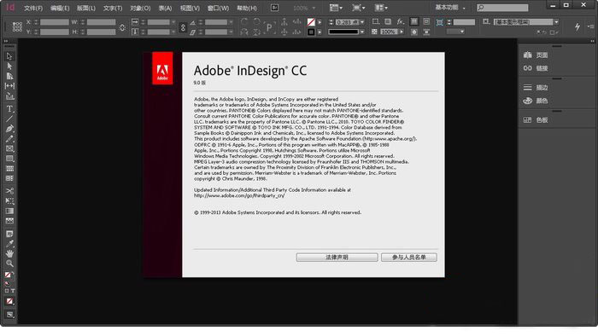This screenshot has width=598, height=336.
Task: Toggle constrain width and height proportions link
Action: (x=122, y=27)
